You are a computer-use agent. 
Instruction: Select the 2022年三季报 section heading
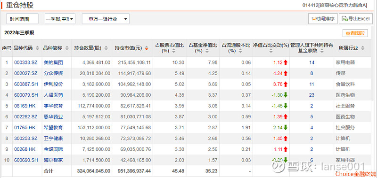(19, 33)
